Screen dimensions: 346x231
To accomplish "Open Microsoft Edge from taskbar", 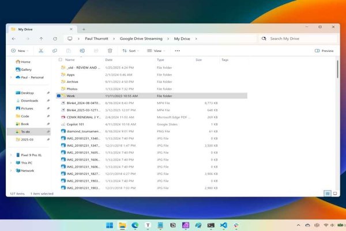I will tap(135, 225).
